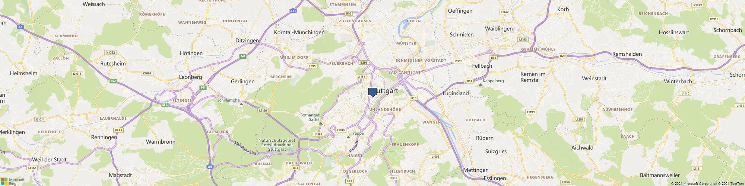This screenshot has height=186, width=745.
Task: Click the Microsoft Bing logo
Action: 12,181
